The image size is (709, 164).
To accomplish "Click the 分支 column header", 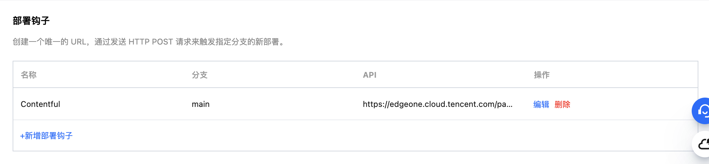I will (200, 75).
